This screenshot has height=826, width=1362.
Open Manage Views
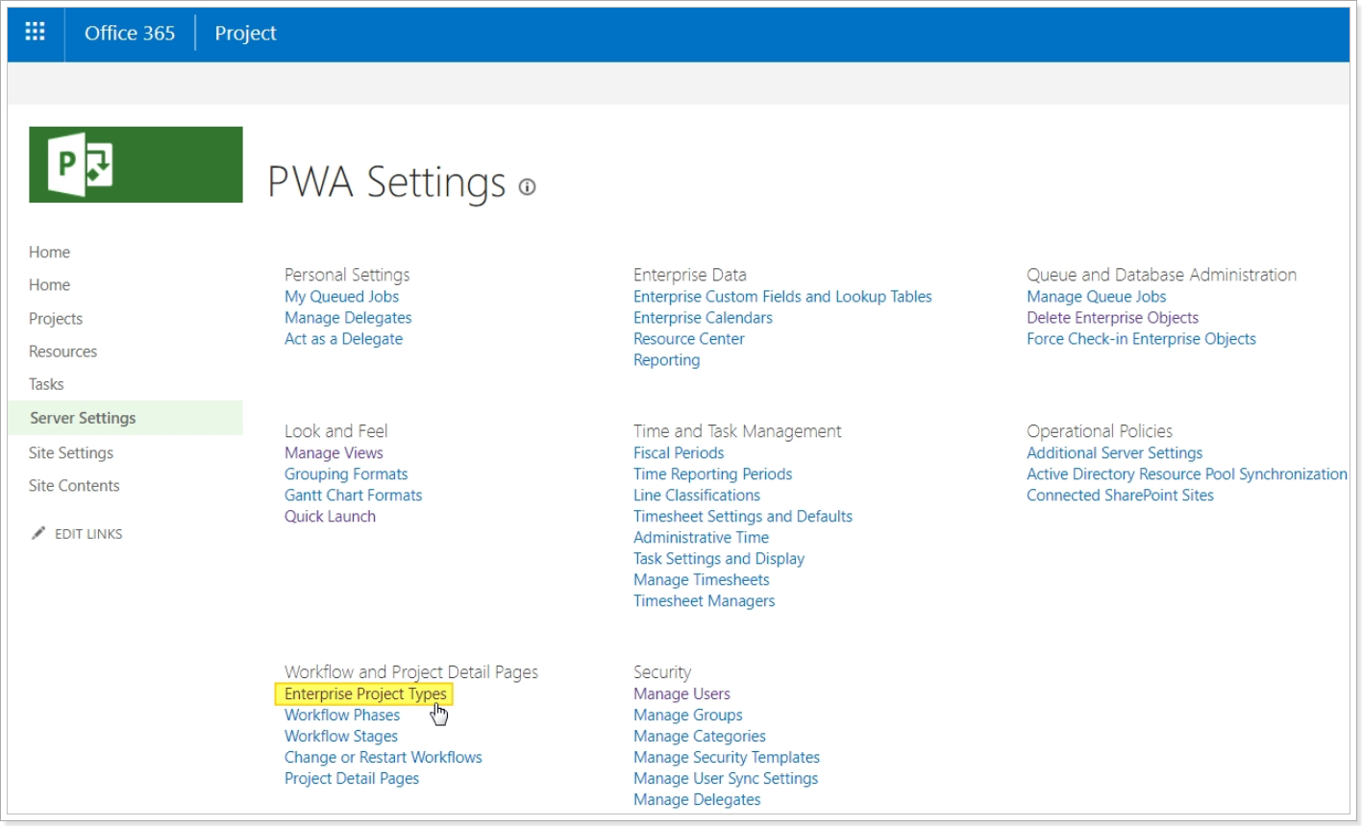[x=334, y=453]
